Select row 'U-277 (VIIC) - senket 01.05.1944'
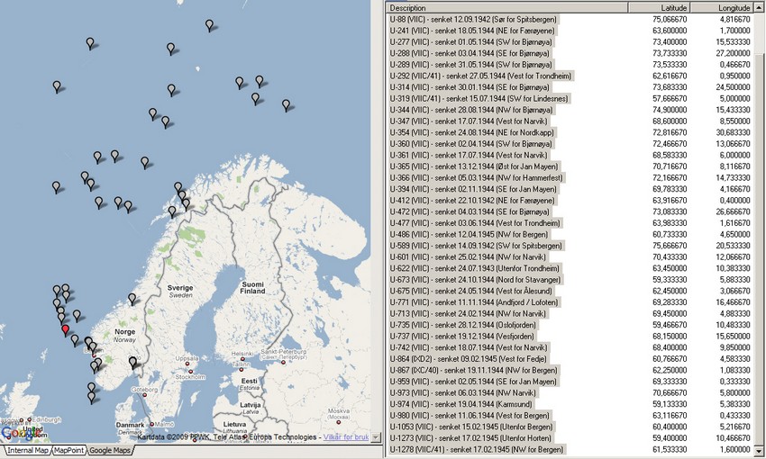The width and height of the screenshot is (766, 459). [570, 42]
